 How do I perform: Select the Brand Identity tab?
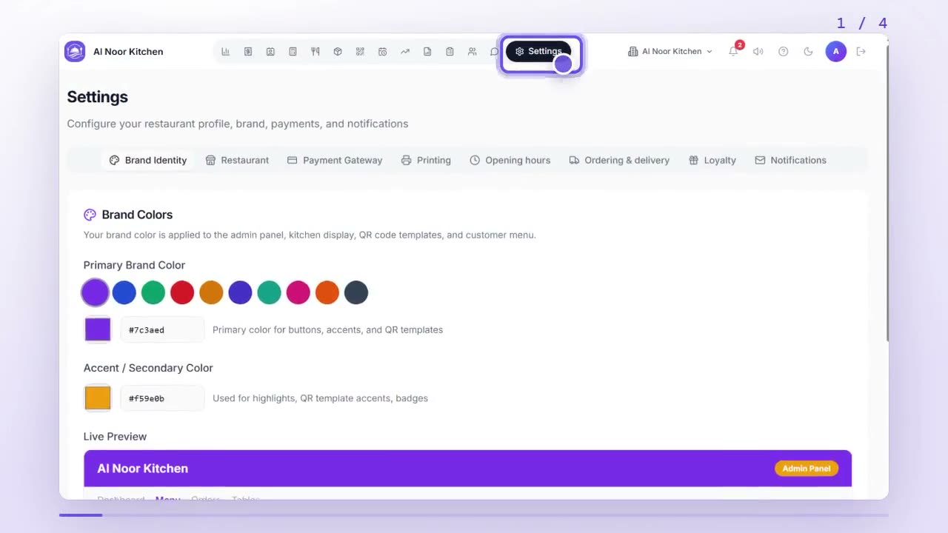pyautogui.click(x=148, y=160)
